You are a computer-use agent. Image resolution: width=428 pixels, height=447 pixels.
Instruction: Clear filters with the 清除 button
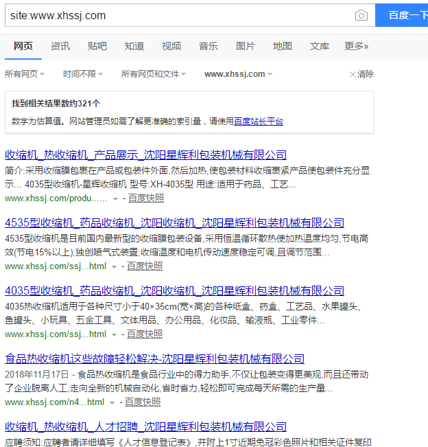[x=361, y=74]
